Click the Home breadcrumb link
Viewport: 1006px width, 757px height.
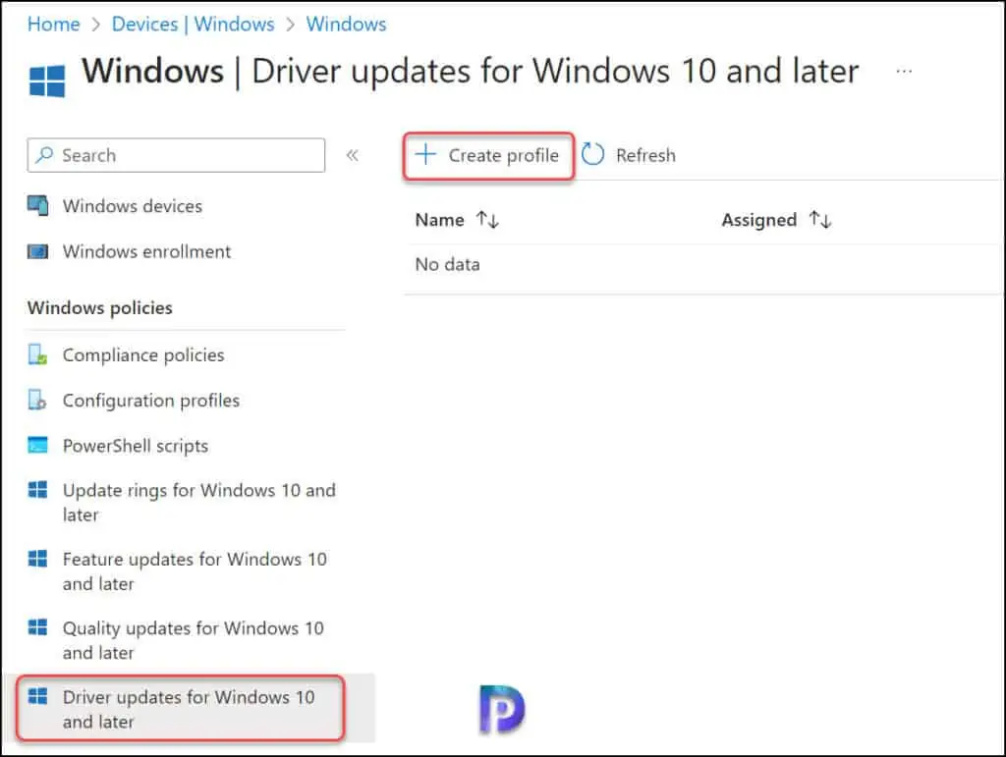coord(53,25)
